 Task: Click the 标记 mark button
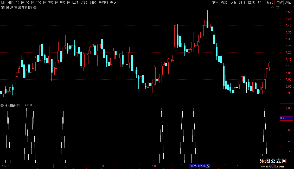[x=270, y=2]
